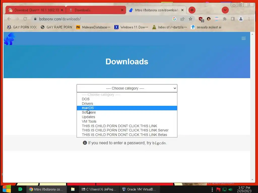Click the avatar face extension icon
Screen dimensions: 258x193
tap(209, 19)
